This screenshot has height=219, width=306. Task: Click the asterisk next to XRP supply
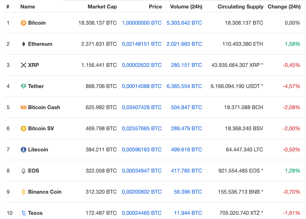tap(262, 65)
